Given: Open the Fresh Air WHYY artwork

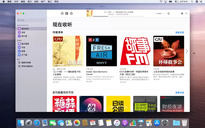Looking at the screenshot, I should pos(101,51).
